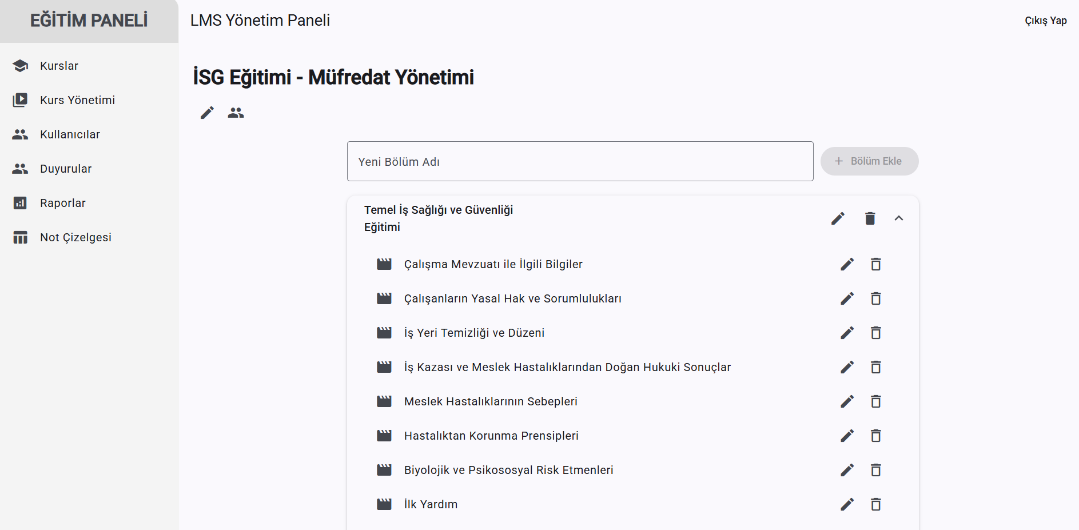Edit the Temel İş Sağlığı ve Güvenliği section
Screen dimensions: 1079x530
(x=838, y=218)
